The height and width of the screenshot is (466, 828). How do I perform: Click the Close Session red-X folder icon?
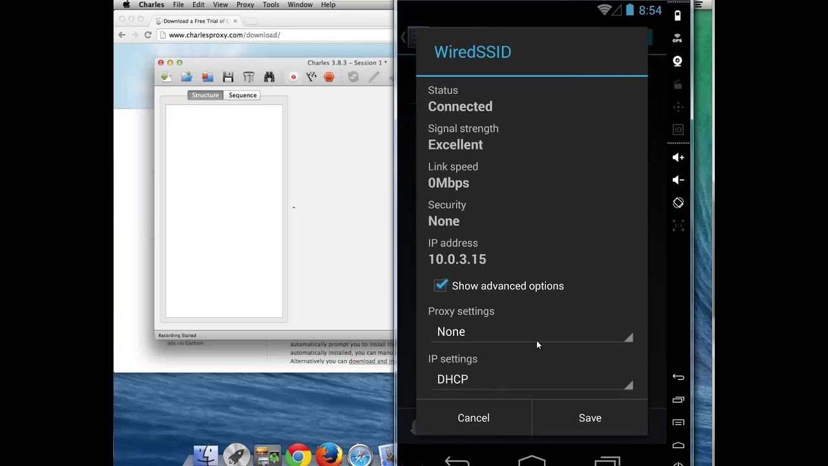click(x=207, y=77)
